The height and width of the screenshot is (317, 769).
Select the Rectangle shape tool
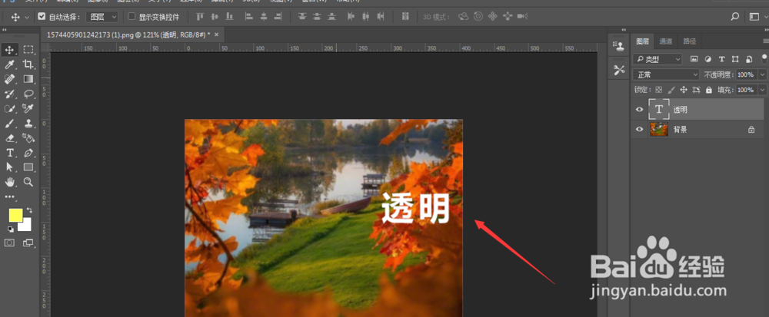click(28, 167)
